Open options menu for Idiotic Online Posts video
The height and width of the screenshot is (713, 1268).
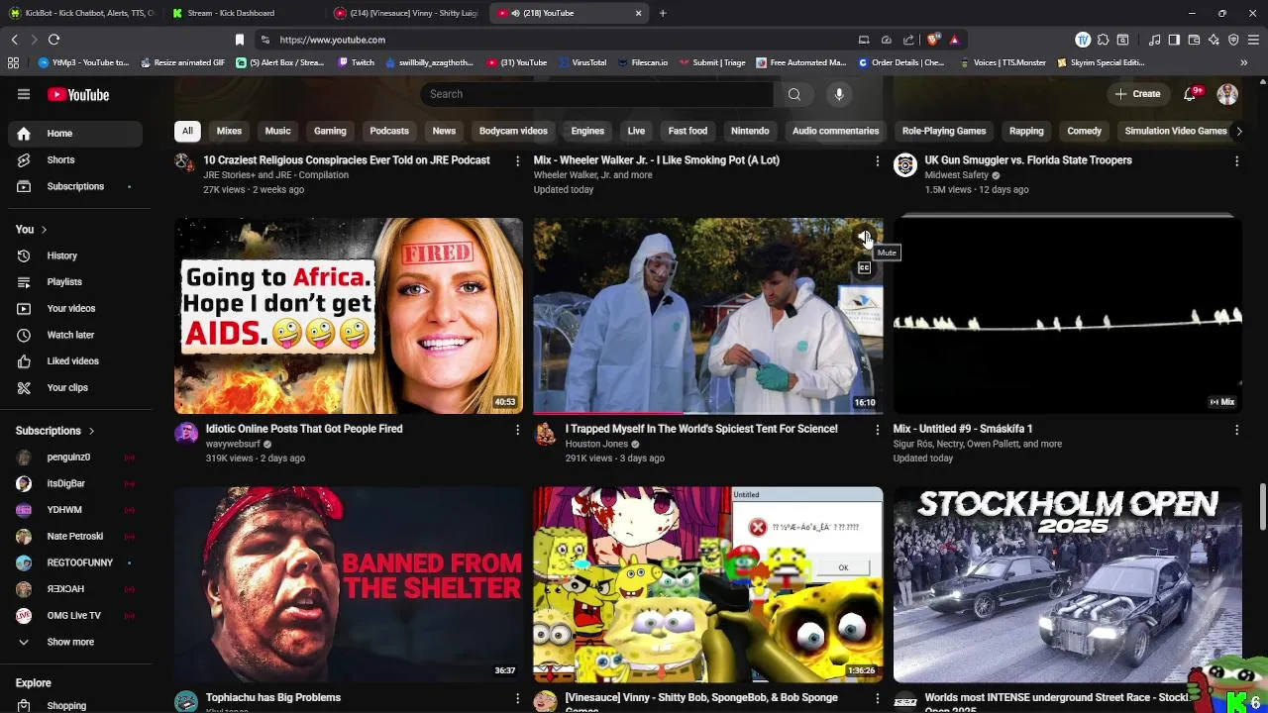tap(517, 430)
